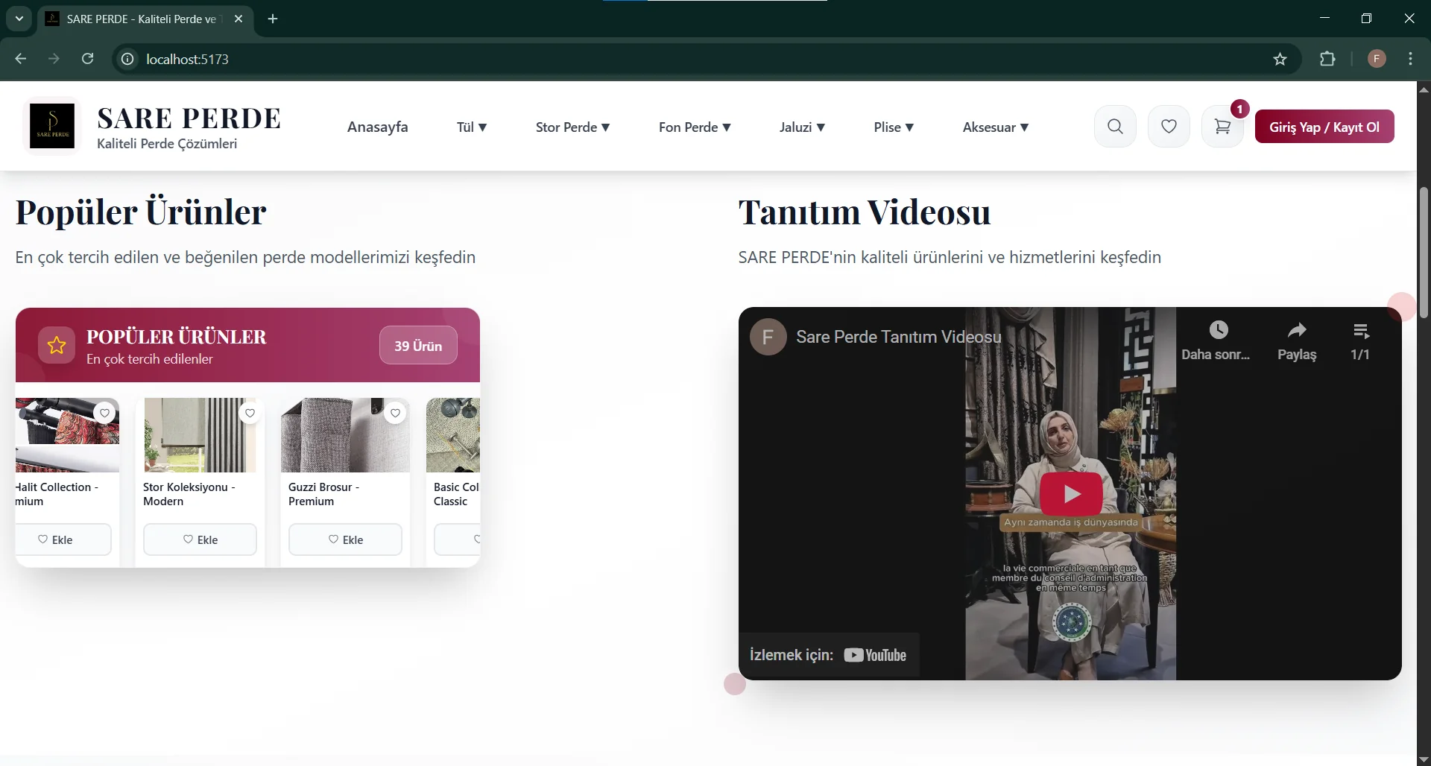The width and height of the screenshot is (1431, 766).
Task: Click the Daha sonra izle clock icon
Action: tap(1218, 330)
